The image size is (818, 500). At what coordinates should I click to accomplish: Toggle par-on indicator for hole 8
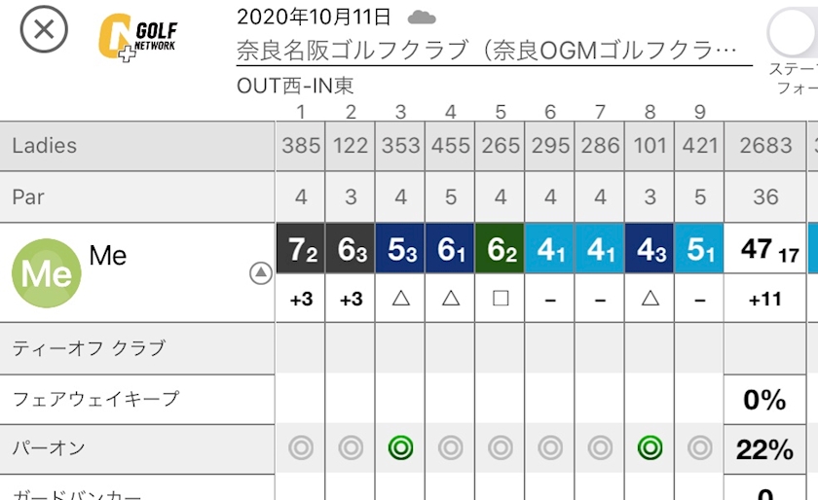click(x=651, y=447)
